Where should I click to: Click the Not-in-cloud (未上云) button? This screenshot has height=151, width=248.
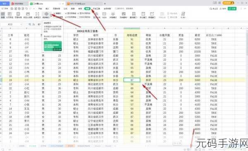click(214, 9)
